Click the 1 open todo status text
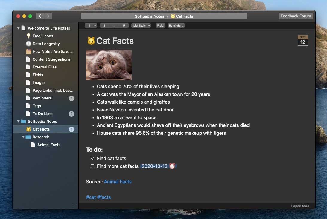This screenshot has height=219, width=327. pyautogui.click(x=300, y=206)
